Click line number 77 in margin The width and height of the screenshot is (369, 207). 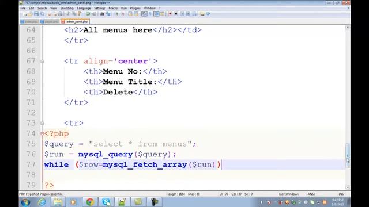point(31,164)
